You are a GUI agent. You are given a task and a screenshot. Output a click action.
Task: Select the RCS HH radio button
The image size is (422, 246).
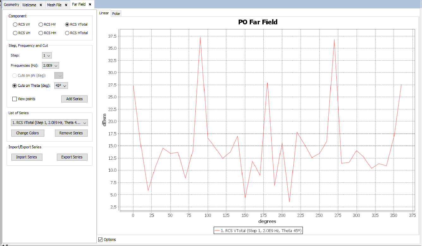(41, 33)
